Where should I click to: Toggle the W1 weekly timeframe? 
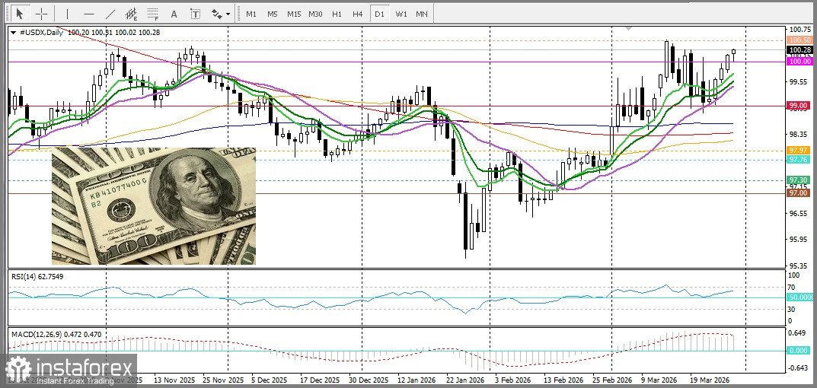pos(401,14)
